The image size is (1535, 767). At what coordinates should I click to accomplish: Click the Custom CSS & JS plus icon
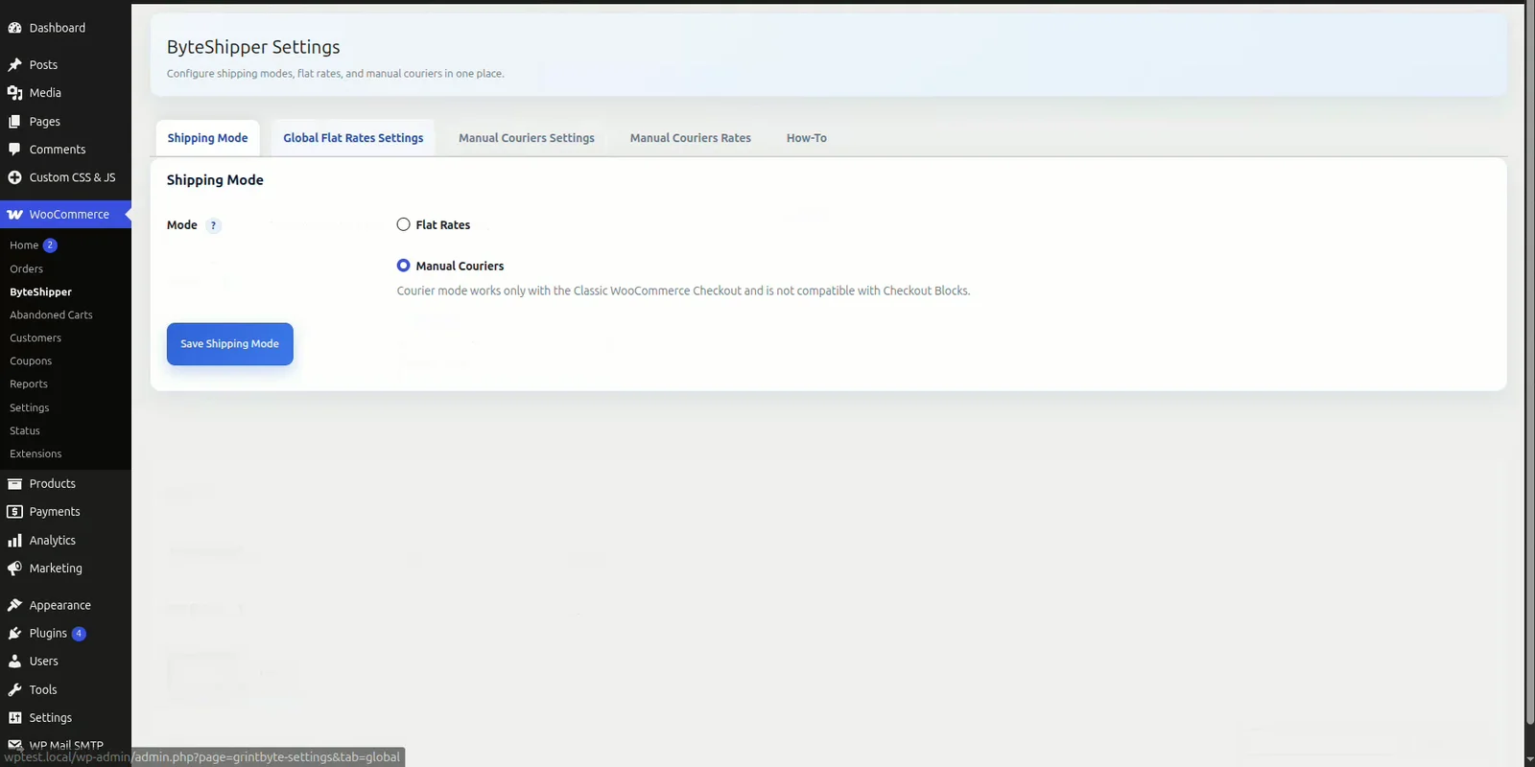click(14, 177)
